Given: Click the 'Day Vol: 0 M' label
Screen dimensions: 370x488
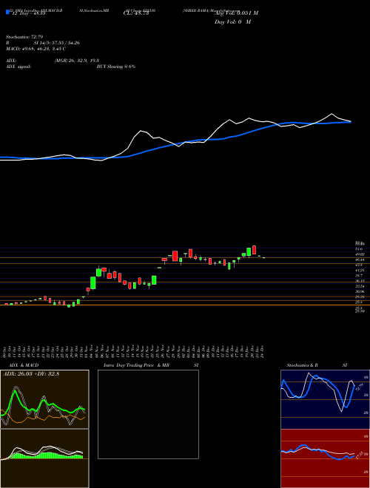Looking at the screenshot, I should (x=232, y=22).
